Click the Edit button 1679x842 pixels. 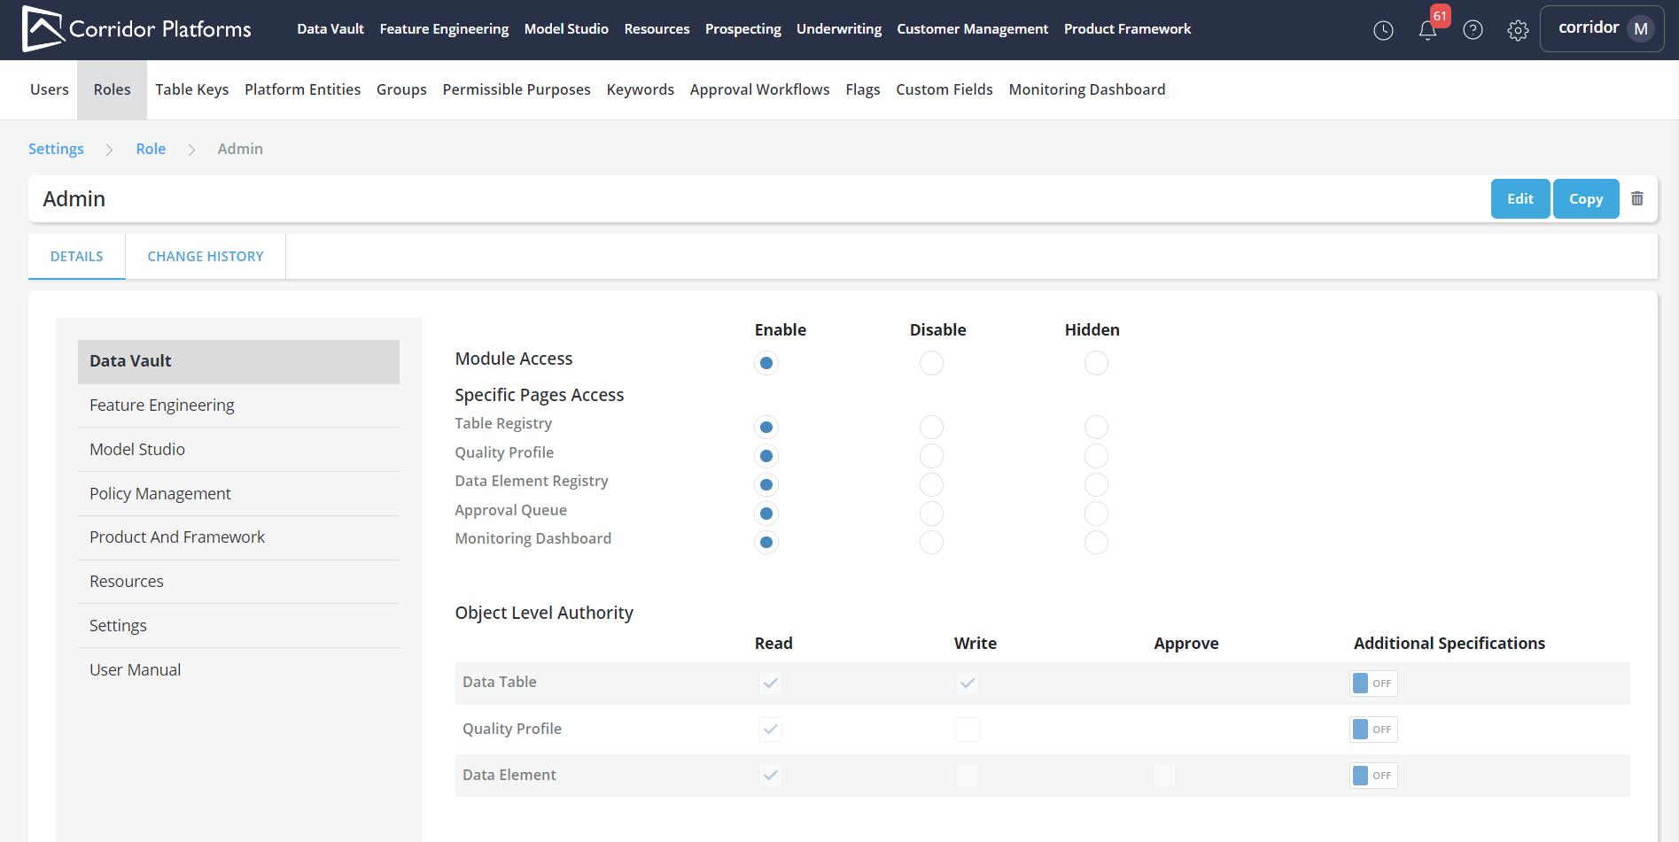(1520, 199)
